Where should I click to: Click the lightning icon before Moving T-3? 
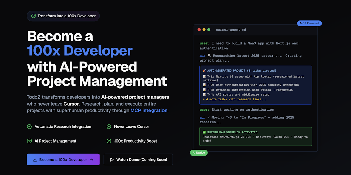pos(209,118)
